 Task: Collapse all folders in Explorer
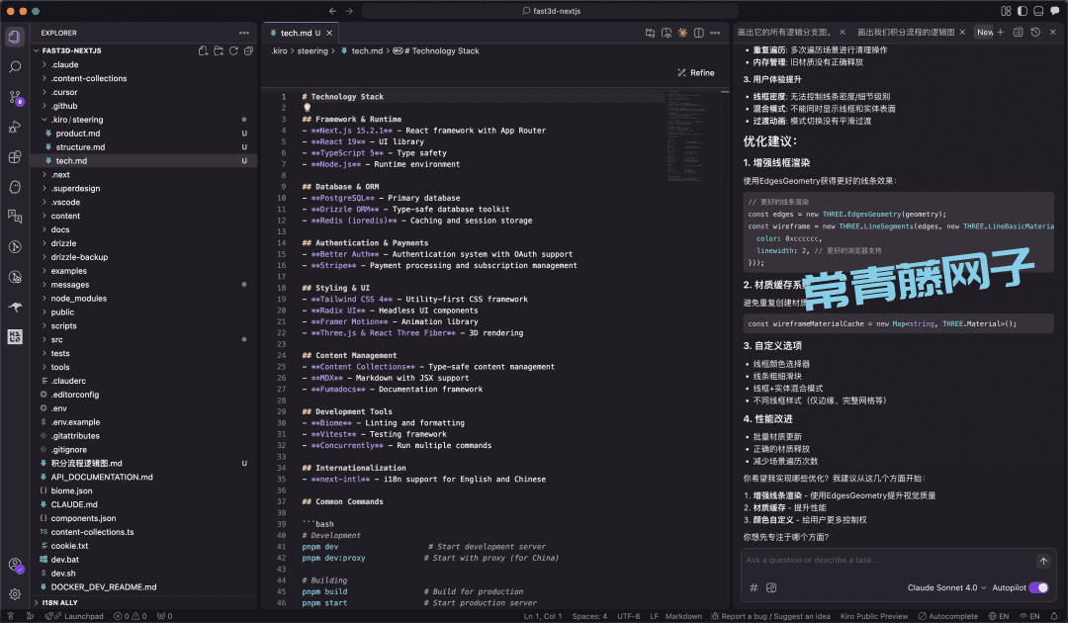(x=248, y=51)
